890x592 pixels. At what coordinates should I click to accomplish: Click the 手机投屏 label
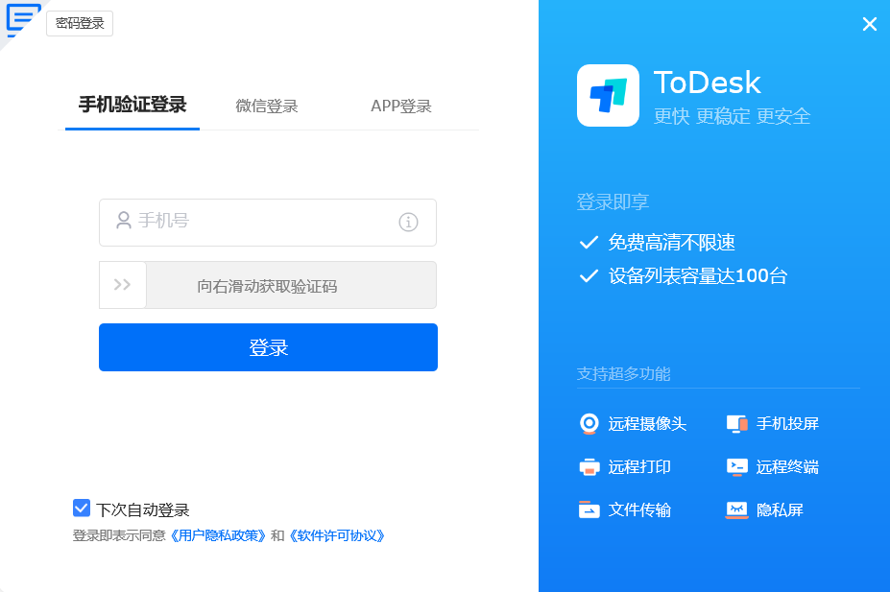pos(787,423)
